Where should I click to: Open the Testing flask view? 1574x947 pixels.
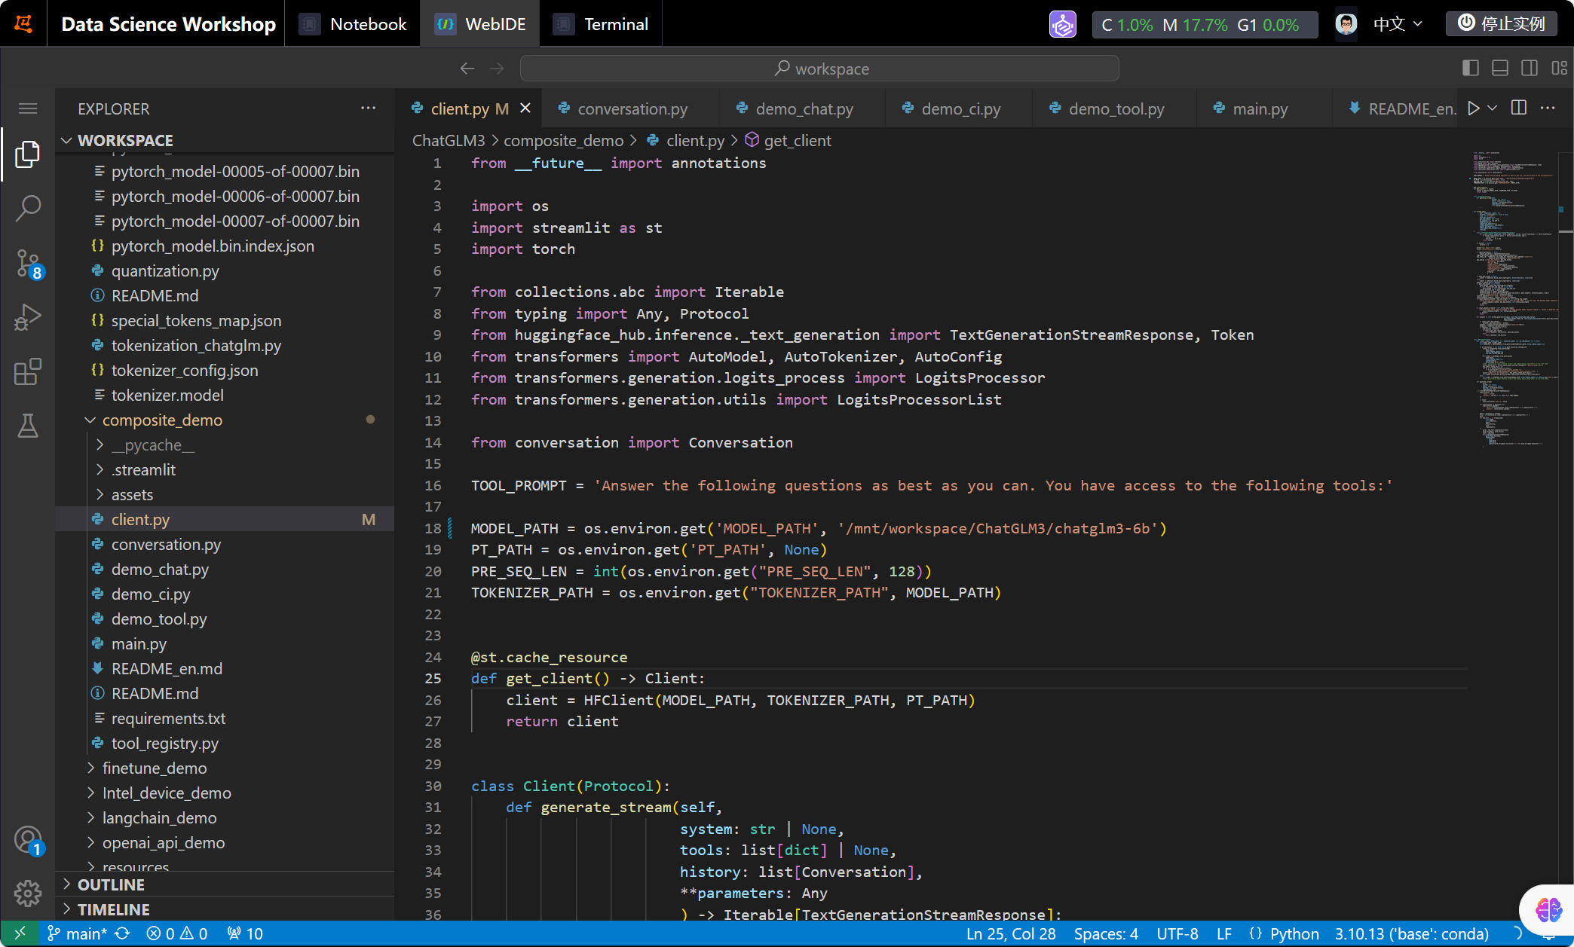coord(28,426)
